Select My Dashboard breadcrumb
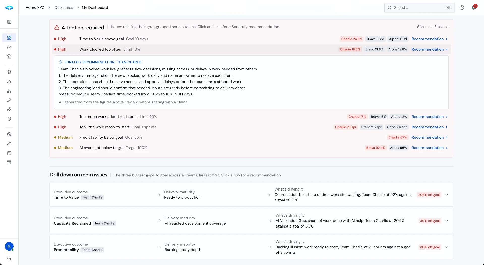This screenshot has height=265, width=484. [95, 8]
